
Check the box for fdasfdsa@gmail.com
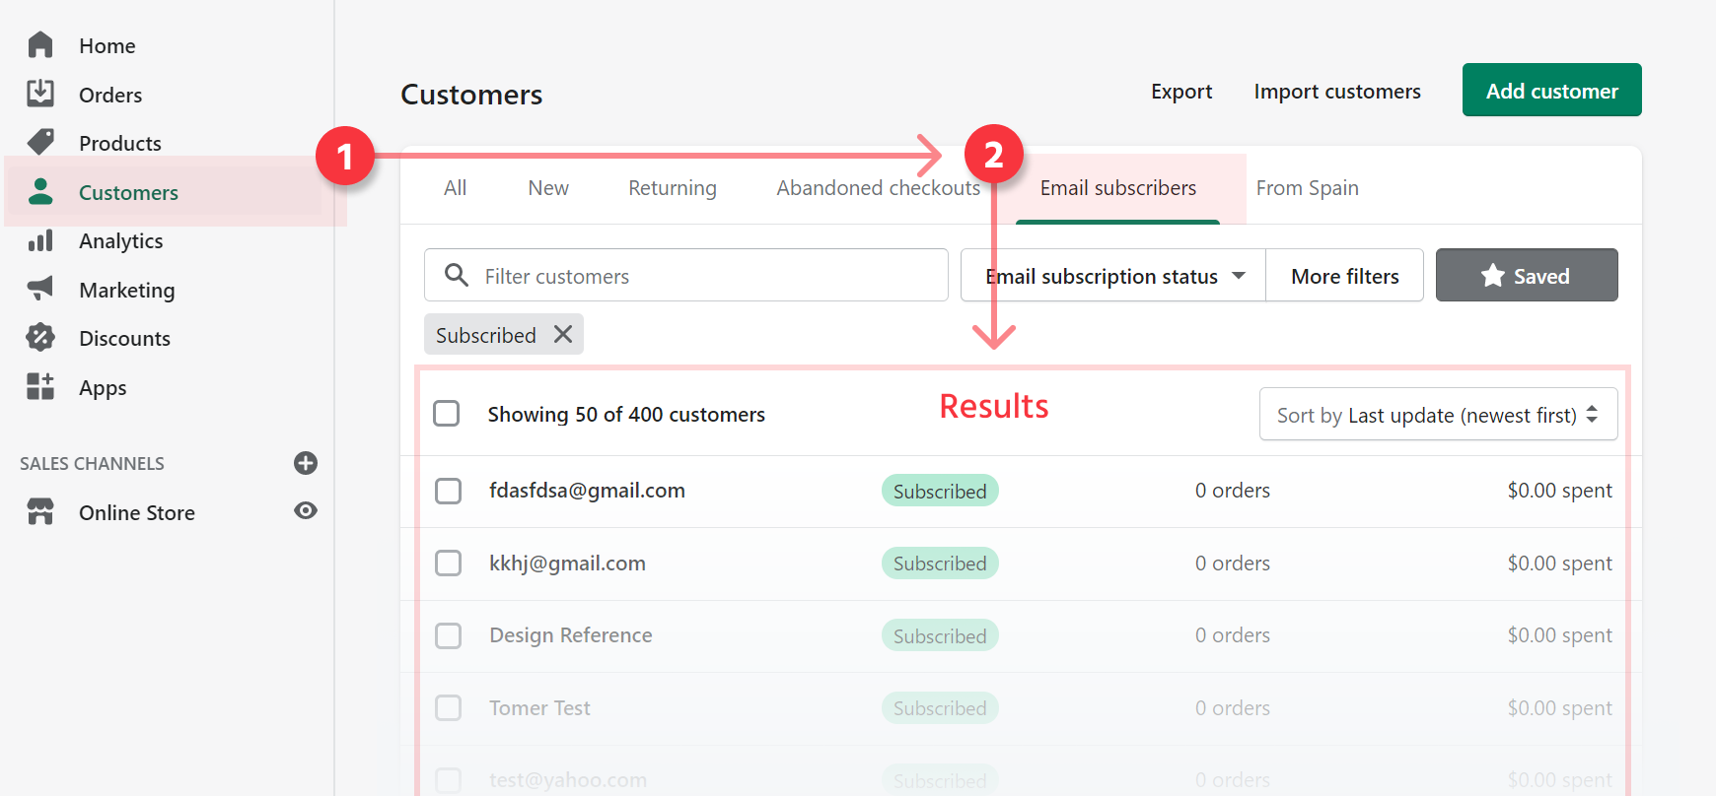pos(449,491)
